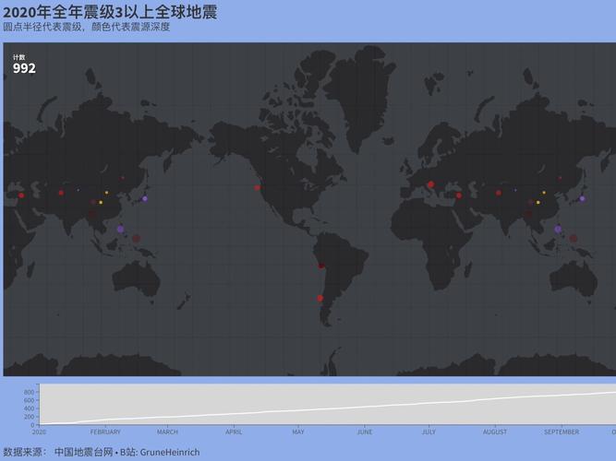The width and height of the screenshot is (616, 461).
Task: Click the 计数 label above the count
Action: coord(18,57)
